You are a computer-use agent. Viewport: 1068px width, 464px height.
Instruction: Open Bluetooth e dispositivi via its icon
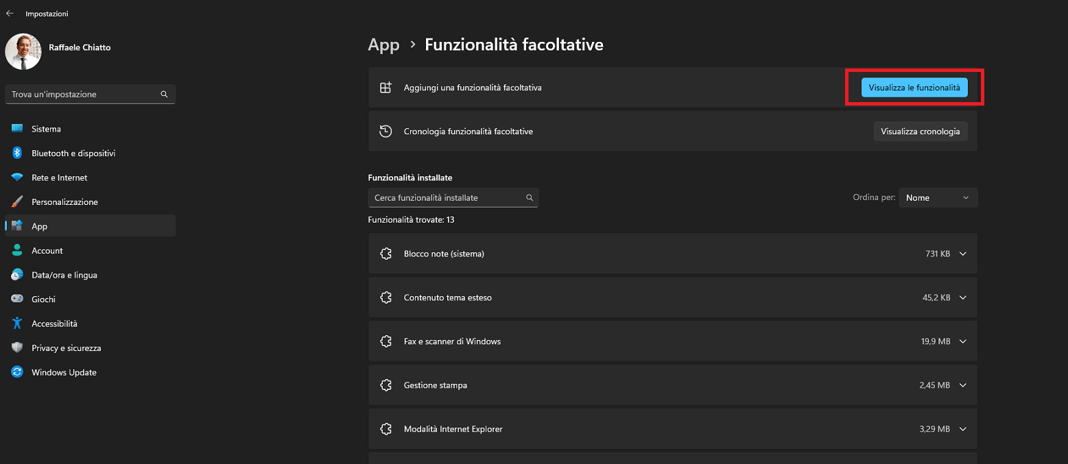click(x=17, y=153)
